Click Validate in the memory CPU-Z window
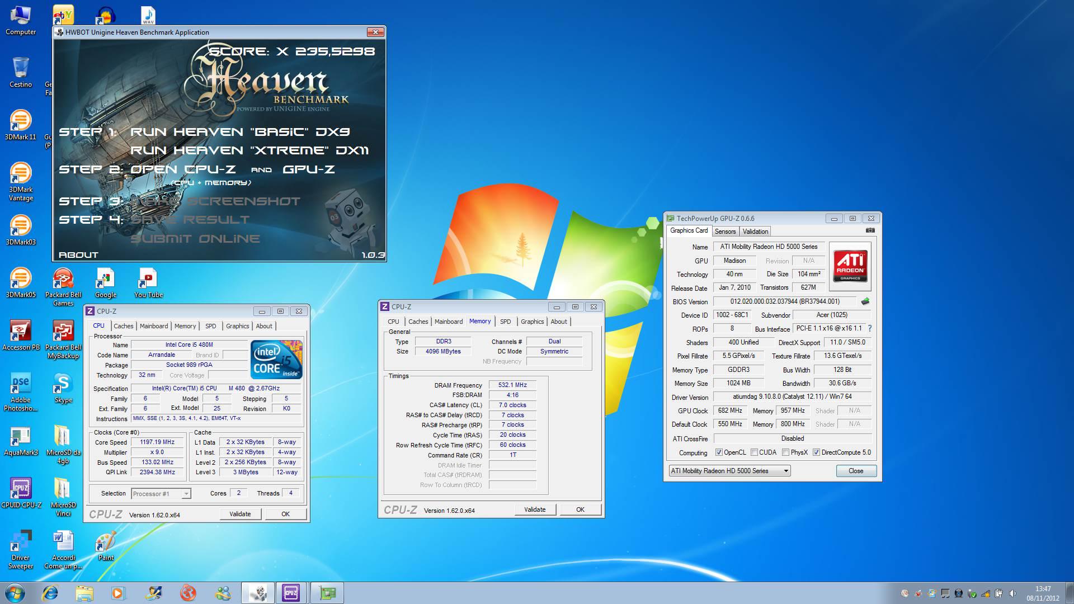This screenshot has width=1074, height=604. point(535,509)
